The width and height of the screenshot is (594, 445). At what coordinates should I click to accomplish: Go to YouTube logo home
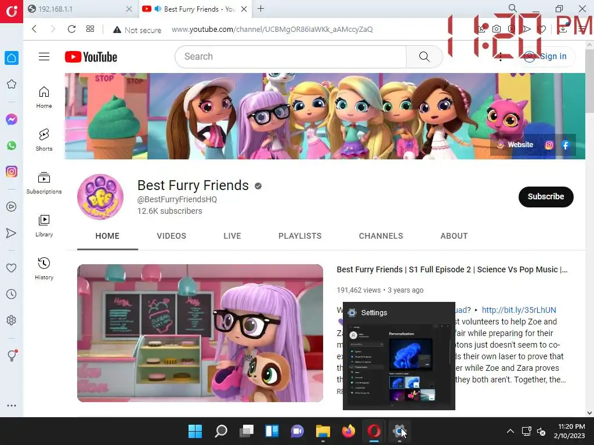click(x=91, y=57)
